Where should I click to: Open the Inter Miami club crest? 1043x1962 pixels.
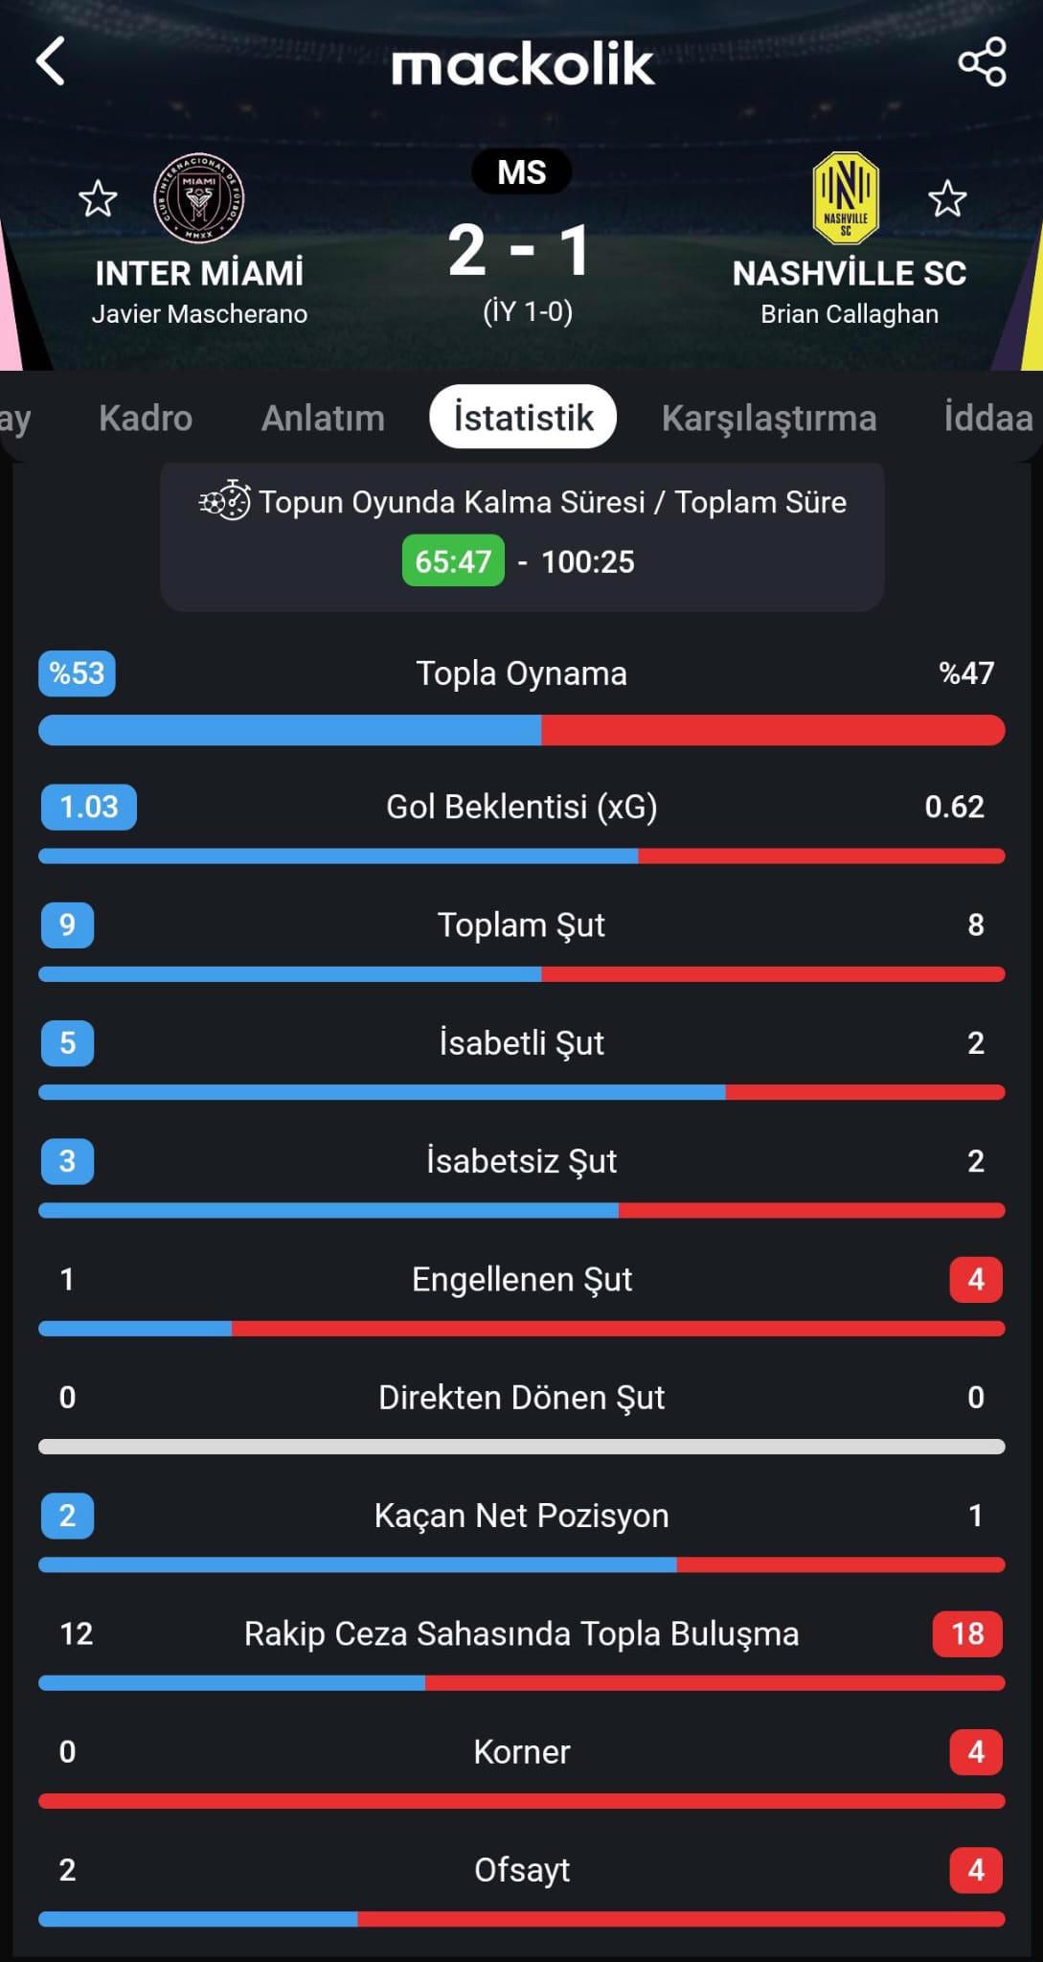pyautogui.click(x=199, y=198)
